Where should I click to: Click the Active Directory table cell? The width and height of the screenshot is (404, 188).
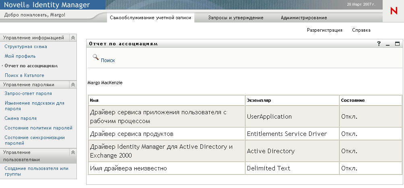click(x=271, y=151)
